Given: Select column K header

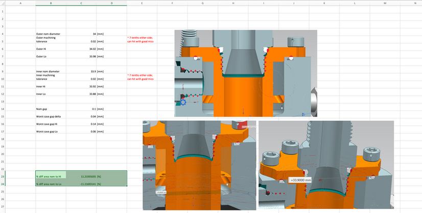Looking at the screenshot, I should (x=324, y=3).
